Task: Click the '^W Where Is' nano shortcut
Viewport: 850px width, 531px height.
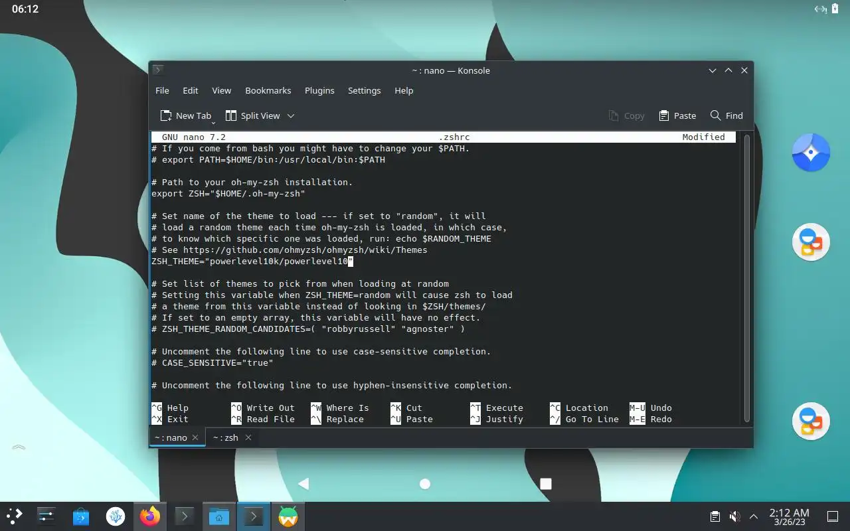Action: point(339,408)
